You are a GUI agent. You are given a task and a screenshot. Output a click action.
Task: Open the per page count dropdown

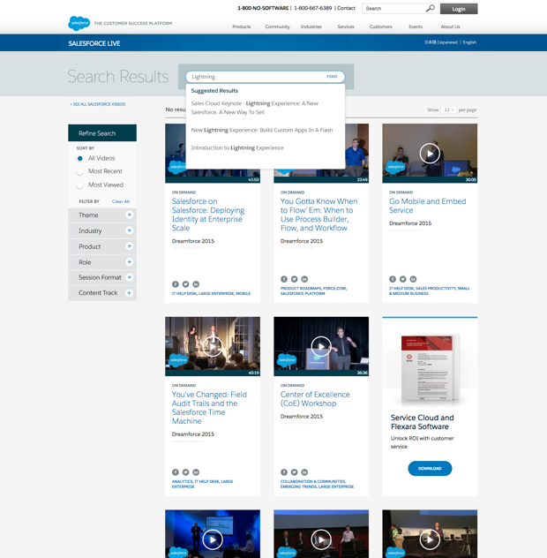point(448,110)
